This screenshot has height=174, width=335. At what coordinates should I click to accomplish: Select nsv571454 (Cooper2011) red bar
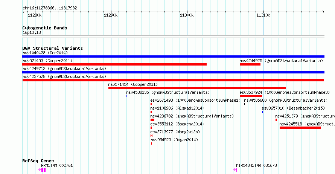(197, 88)
